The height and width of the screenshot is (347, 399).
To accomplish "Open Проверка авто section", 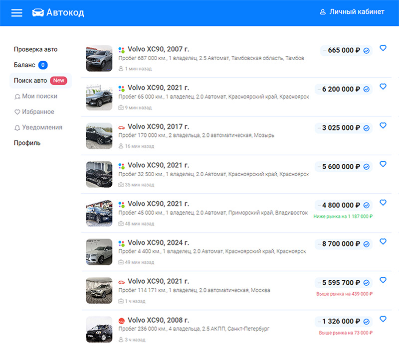I will point(35,49).
